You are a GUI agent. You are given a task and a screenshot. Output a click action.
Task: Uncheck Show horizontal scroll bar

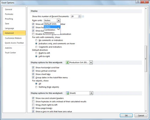pos(33,67)
